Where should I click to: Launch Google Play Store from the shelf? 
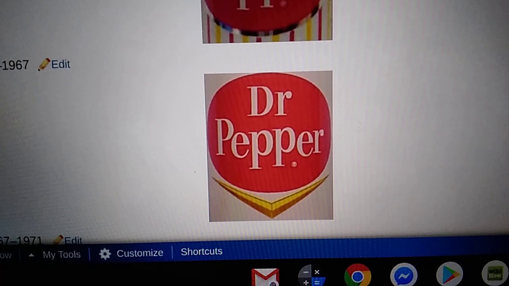pyautogui.click(x=450, y=274)
